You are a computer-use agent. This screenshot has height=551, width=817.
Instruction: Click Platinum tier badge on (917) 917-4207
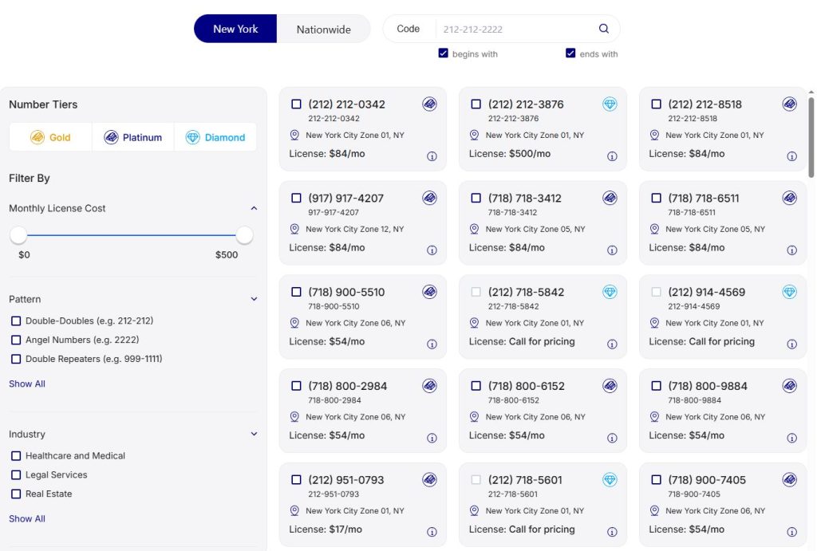click(x=429, y=198)
